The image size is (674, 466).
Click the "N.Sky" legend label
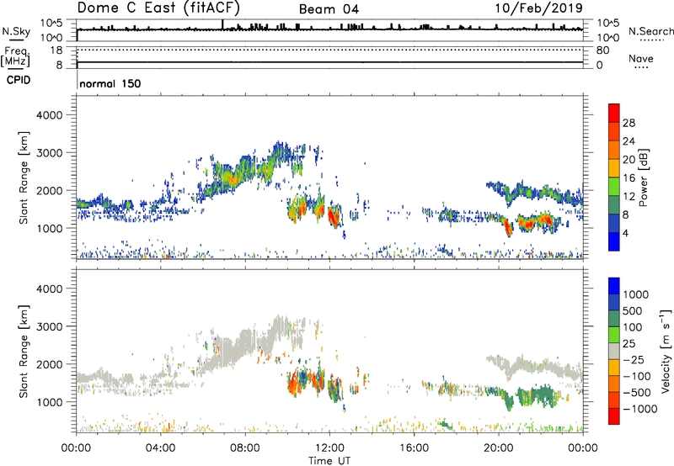16,31
